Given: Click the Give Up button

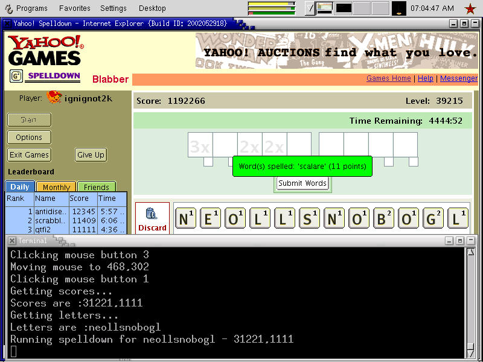Looking at the screenshot, I should click(91, 155).
